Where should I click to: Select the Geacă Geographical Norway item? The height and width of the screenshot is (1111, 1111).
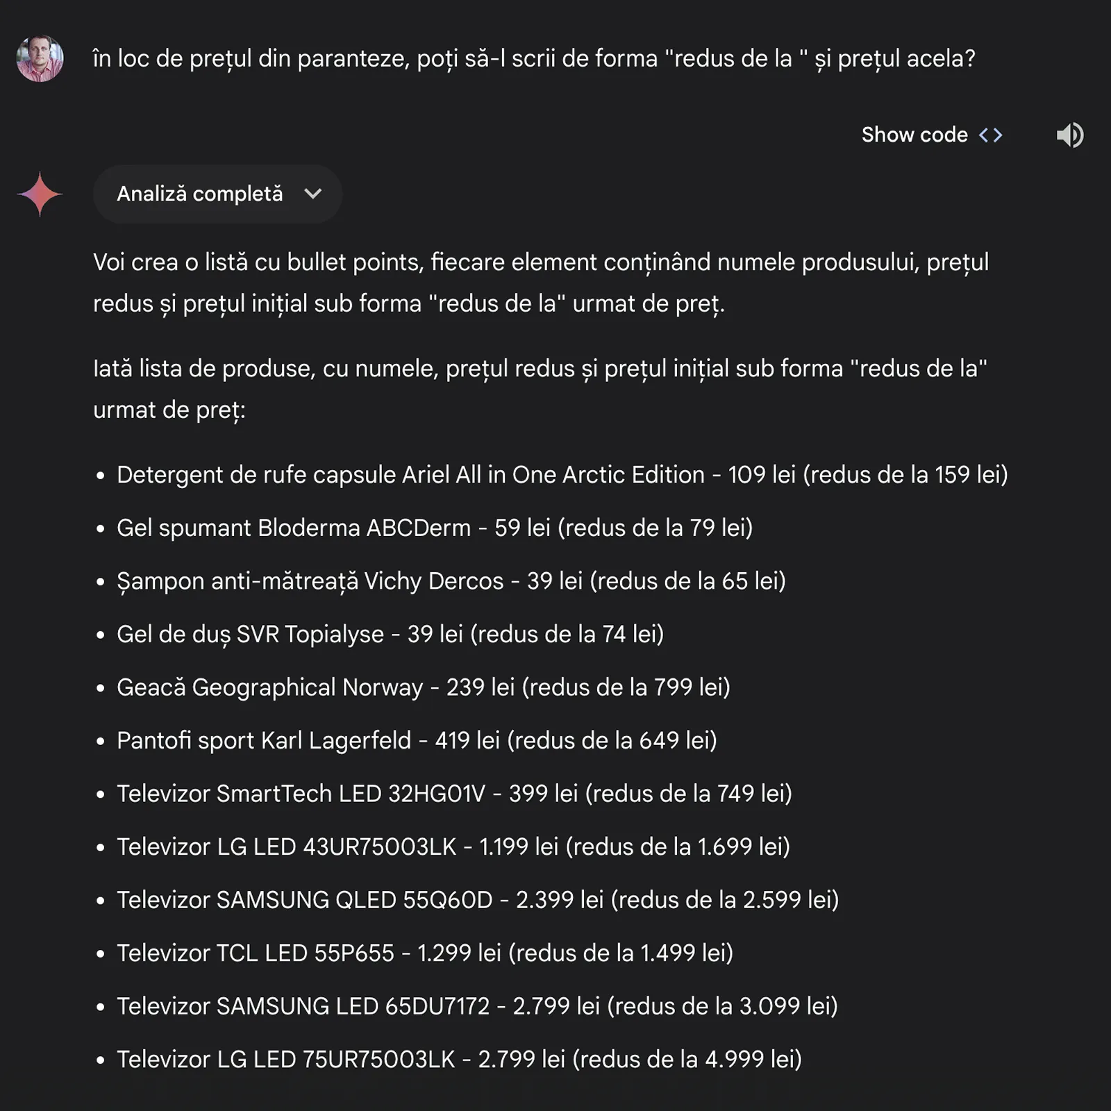pyautogui.click(x=424, y=687)
